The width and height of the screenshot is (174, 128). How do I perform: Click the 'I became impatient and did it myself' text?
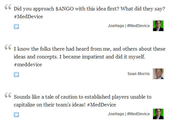point(102,57)
